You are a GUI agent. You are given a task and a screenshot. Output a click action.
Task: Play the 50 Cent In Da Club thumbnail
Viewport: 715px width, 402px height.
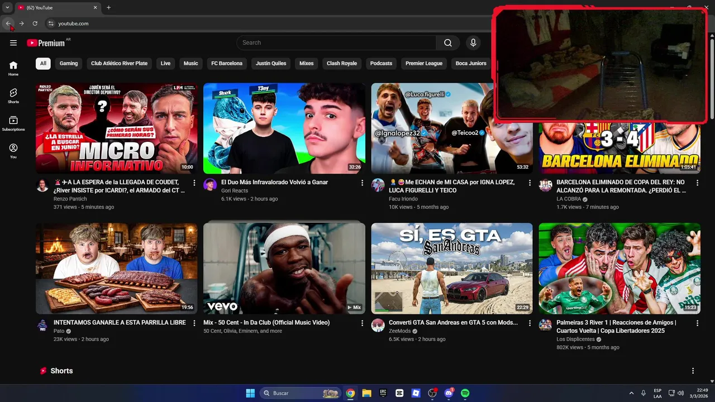pyautogui.click(x=284, y=269)
